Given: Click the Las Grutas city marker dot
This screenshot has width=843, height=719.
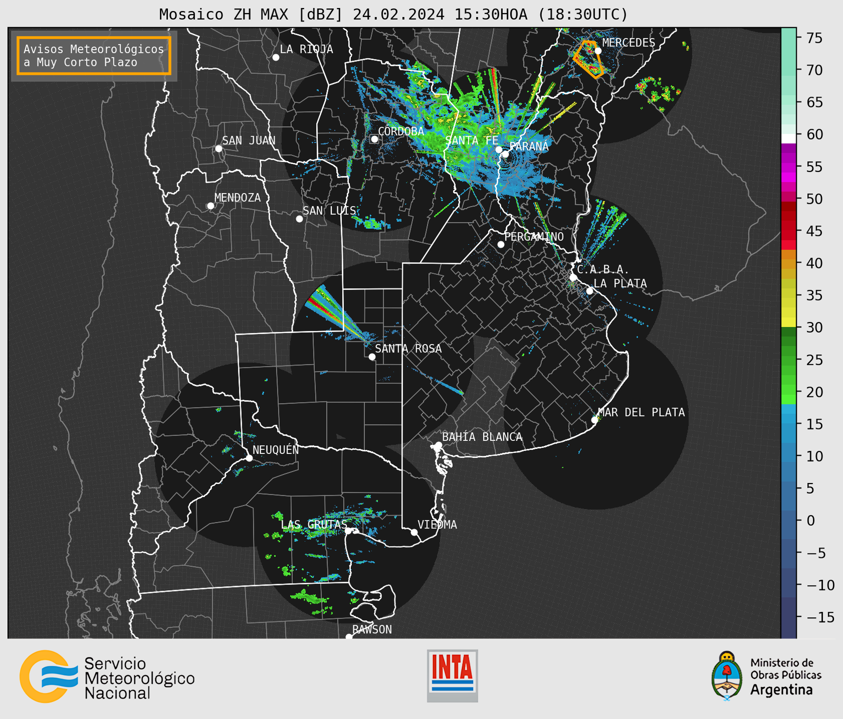Looking at the screenshot, I should click(x=348, y=531).
